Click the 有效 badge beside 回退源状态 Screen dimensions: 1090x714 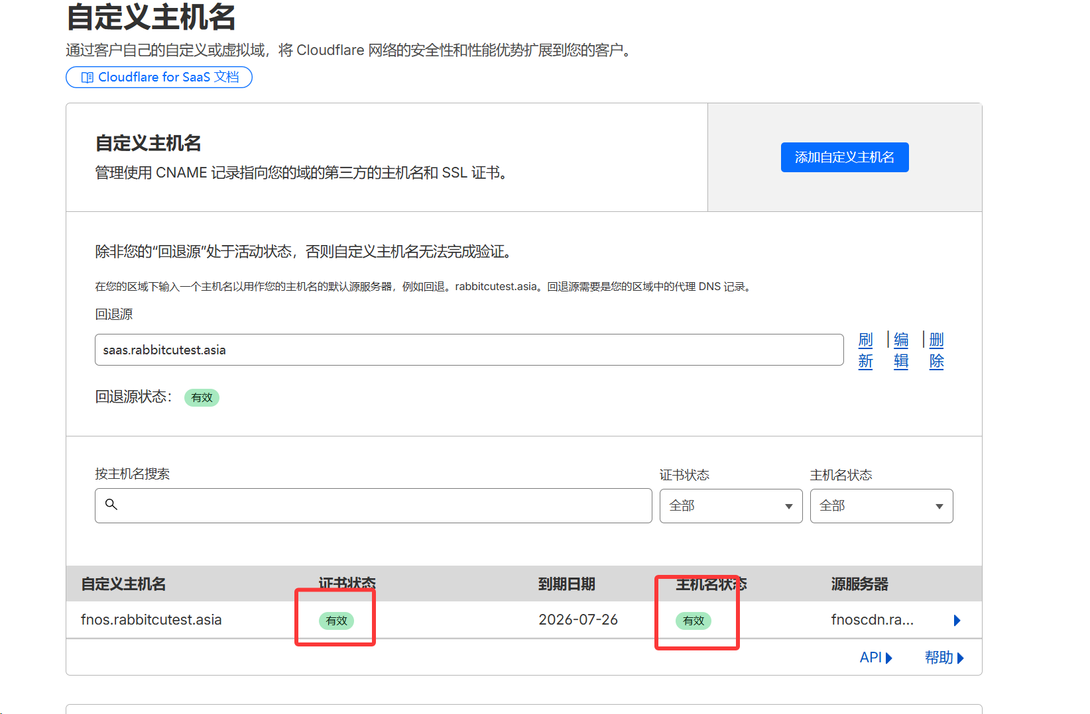pos(202,397)
